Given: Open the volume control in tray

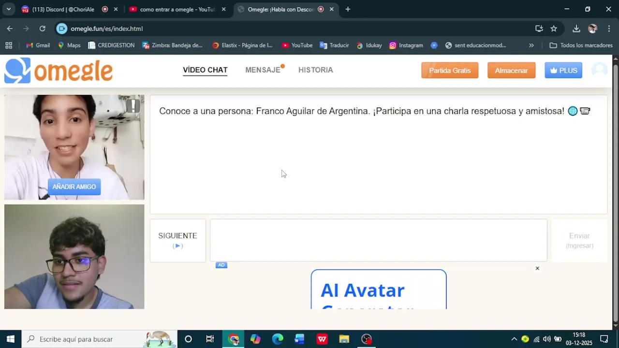Looking at the screenshot, I should [x=547, y=339].
